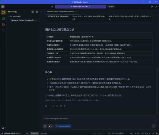This screenshot has height=135, width=159.
Task: Click the RAM usage readout in the status bar
Action: (134, 133)
